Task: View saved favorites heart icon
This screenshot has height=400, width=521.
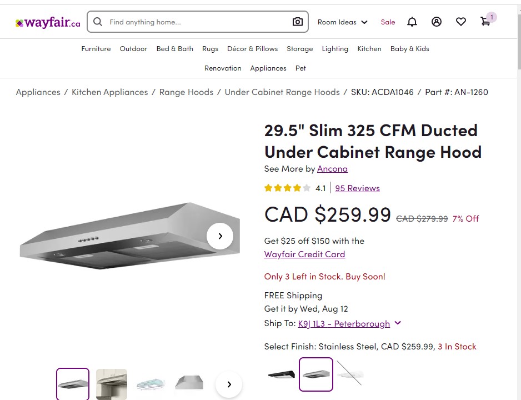Action: tap(461, 22)
